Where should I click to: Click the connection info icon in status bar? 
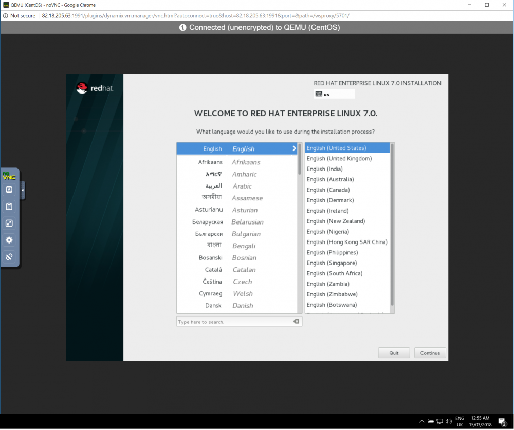pyautogui.click(x=182, y=28)
